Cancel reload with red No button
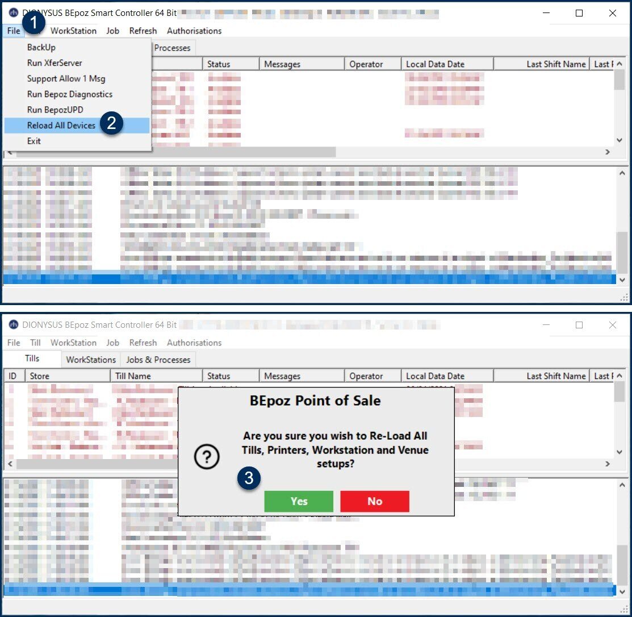The image size is (632, 617). pyautogui.click(x=375, y=501)
